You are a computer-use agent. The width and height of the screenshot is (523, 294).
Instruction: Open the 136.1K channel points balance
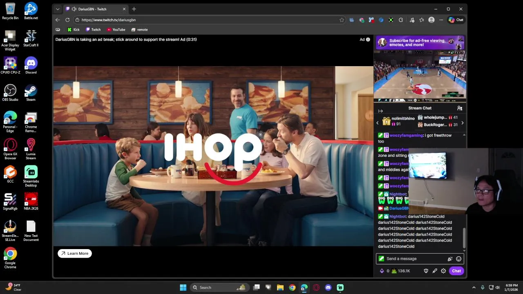coord(400,271)
